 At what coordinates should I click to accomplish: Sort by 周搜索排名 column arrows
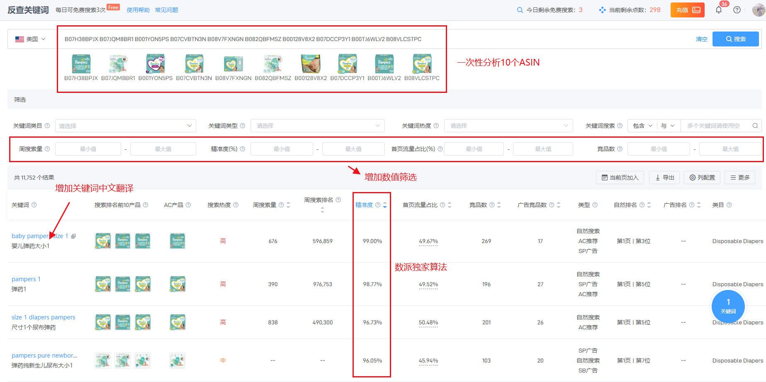point(322,211)
